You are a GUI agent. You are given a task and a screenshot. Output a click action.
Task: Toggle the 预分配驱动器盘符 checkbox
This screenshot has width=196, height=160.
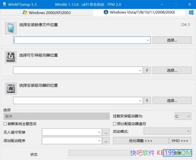115,124
